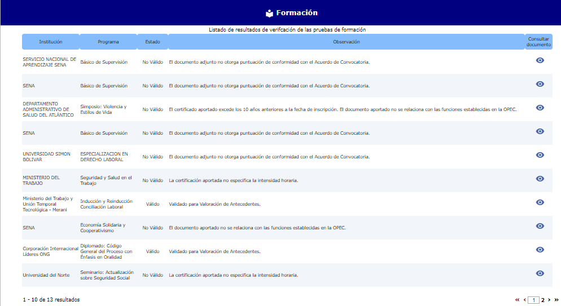
Task: Click the Observación column header
Action: 346,42
